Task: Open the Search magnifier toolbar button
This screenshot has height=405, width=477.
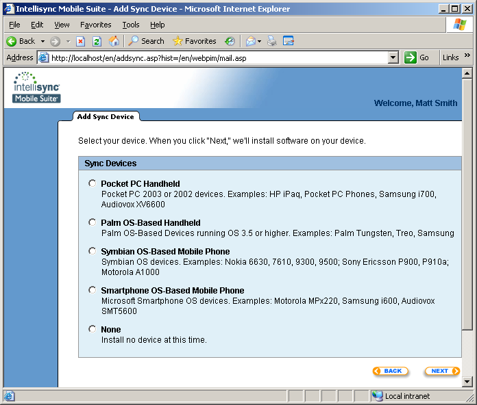Action: (147, 41)
